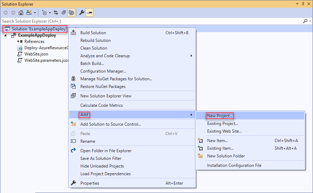Viewport: 313px width, 193px height.
Task: Collapse the ExampleAppDeploy project node
Action: point(5,35)
